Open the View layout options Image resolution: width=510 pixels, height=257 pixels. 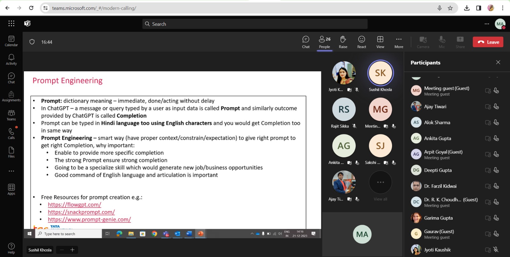[380, 42]
